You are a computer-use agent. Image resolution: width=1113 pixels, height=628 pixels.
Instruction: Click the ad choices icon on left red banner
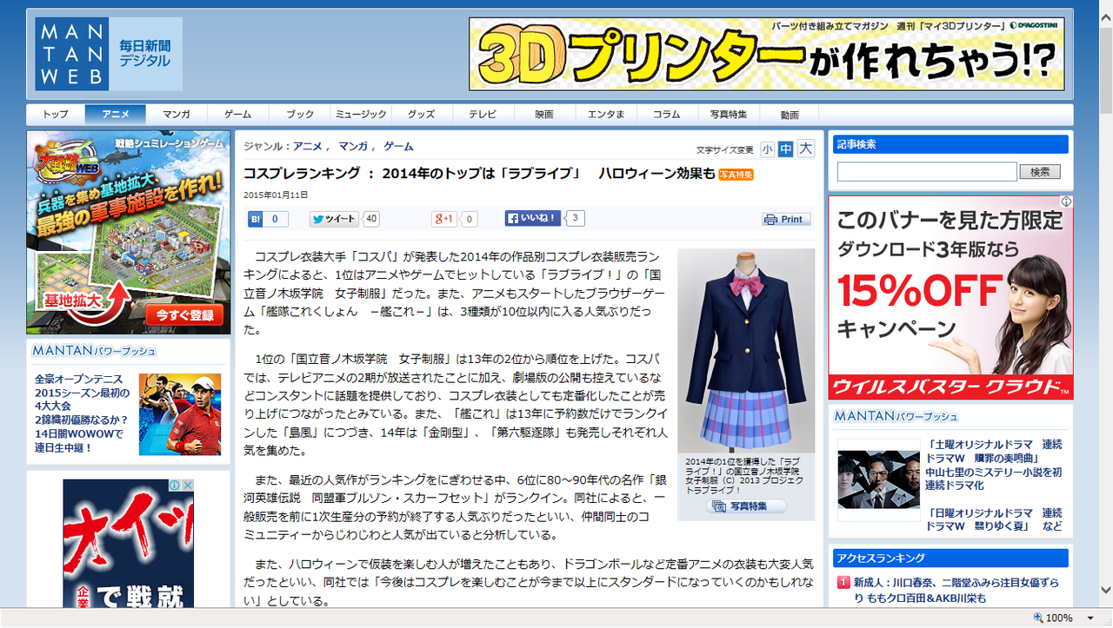(x=175, y=486)
